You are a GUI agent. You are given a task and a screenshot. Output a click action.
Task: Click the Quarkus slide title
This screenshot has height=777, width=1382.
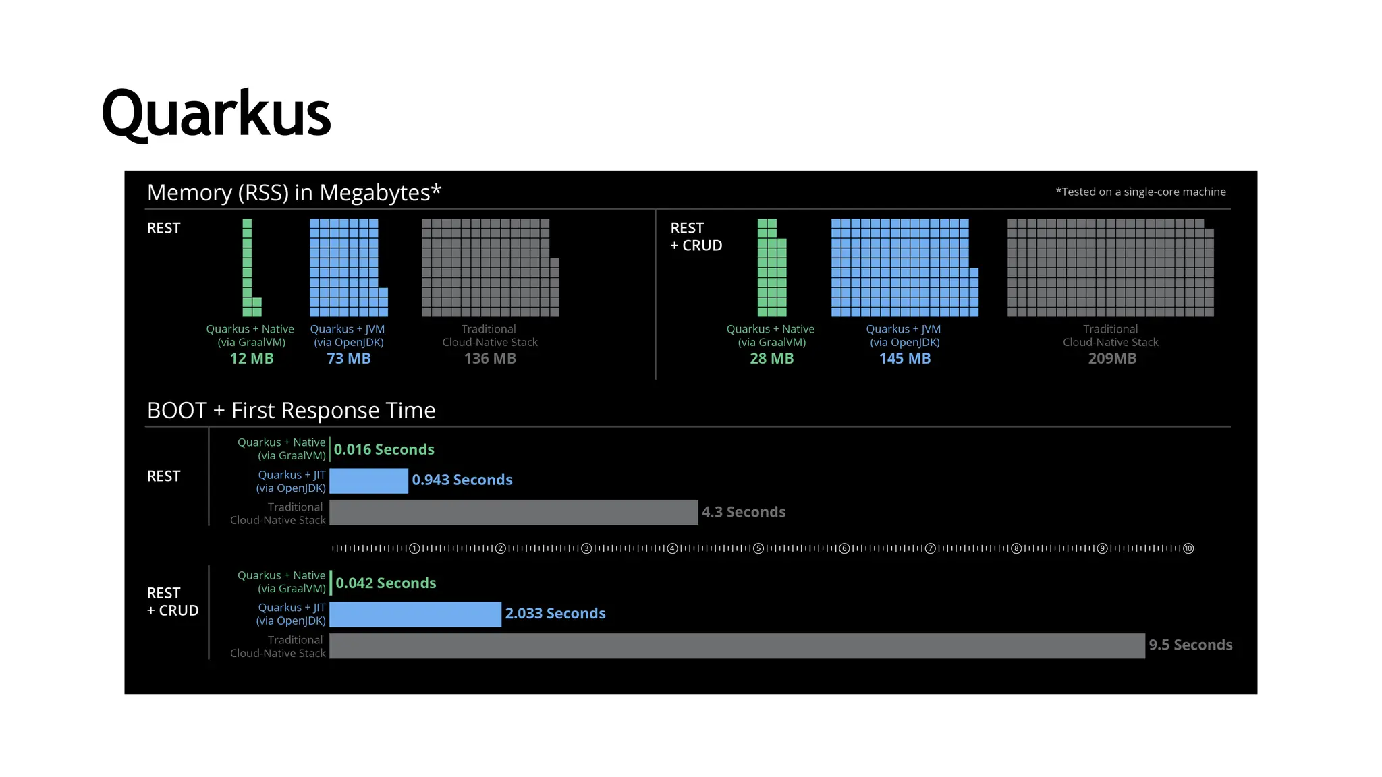point(216,114)
